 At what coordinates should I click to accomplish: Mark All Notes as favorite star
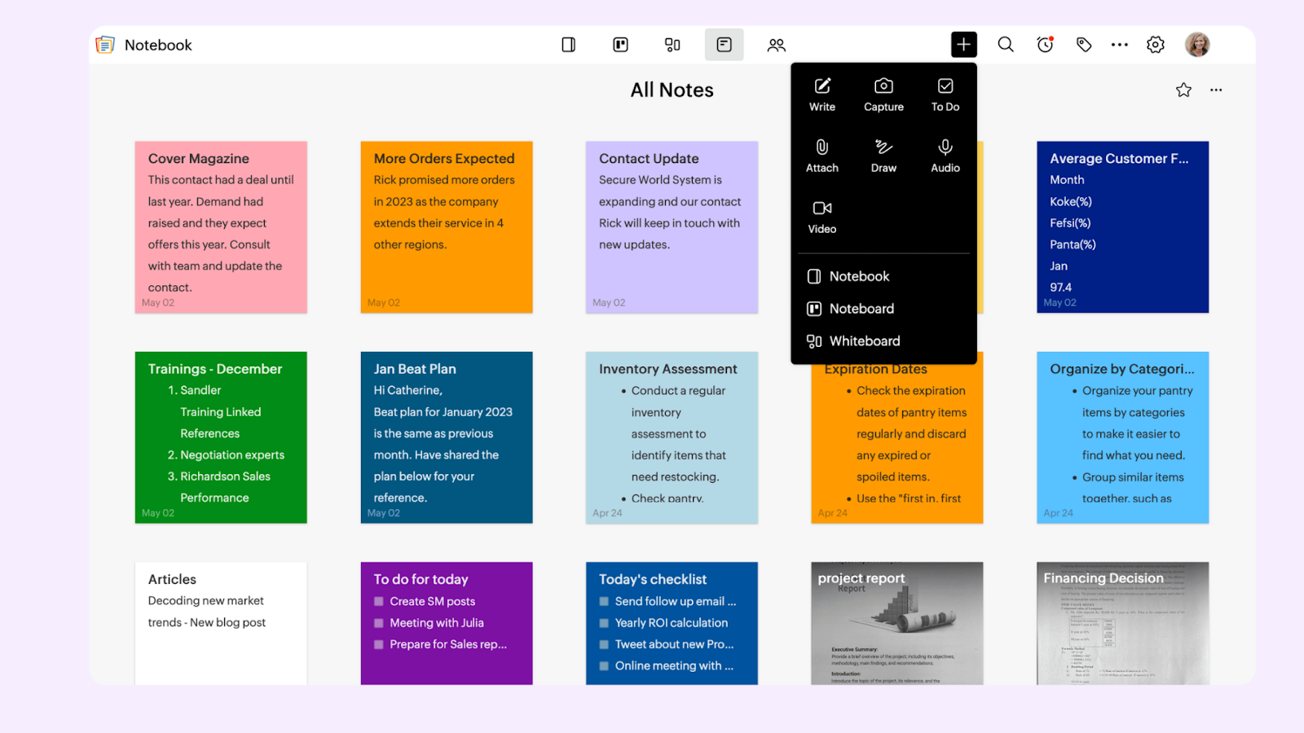(x=1183, y=90)
